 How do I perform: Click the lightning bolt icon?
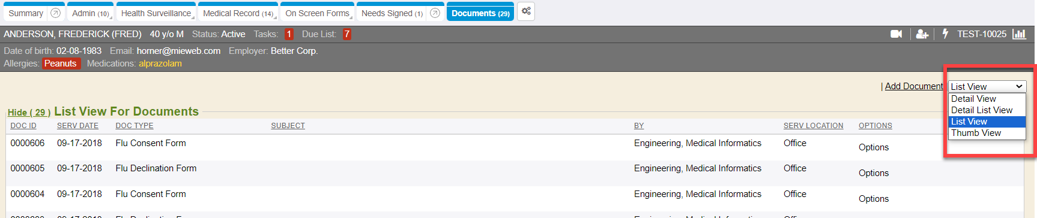[x=945, y=34]
